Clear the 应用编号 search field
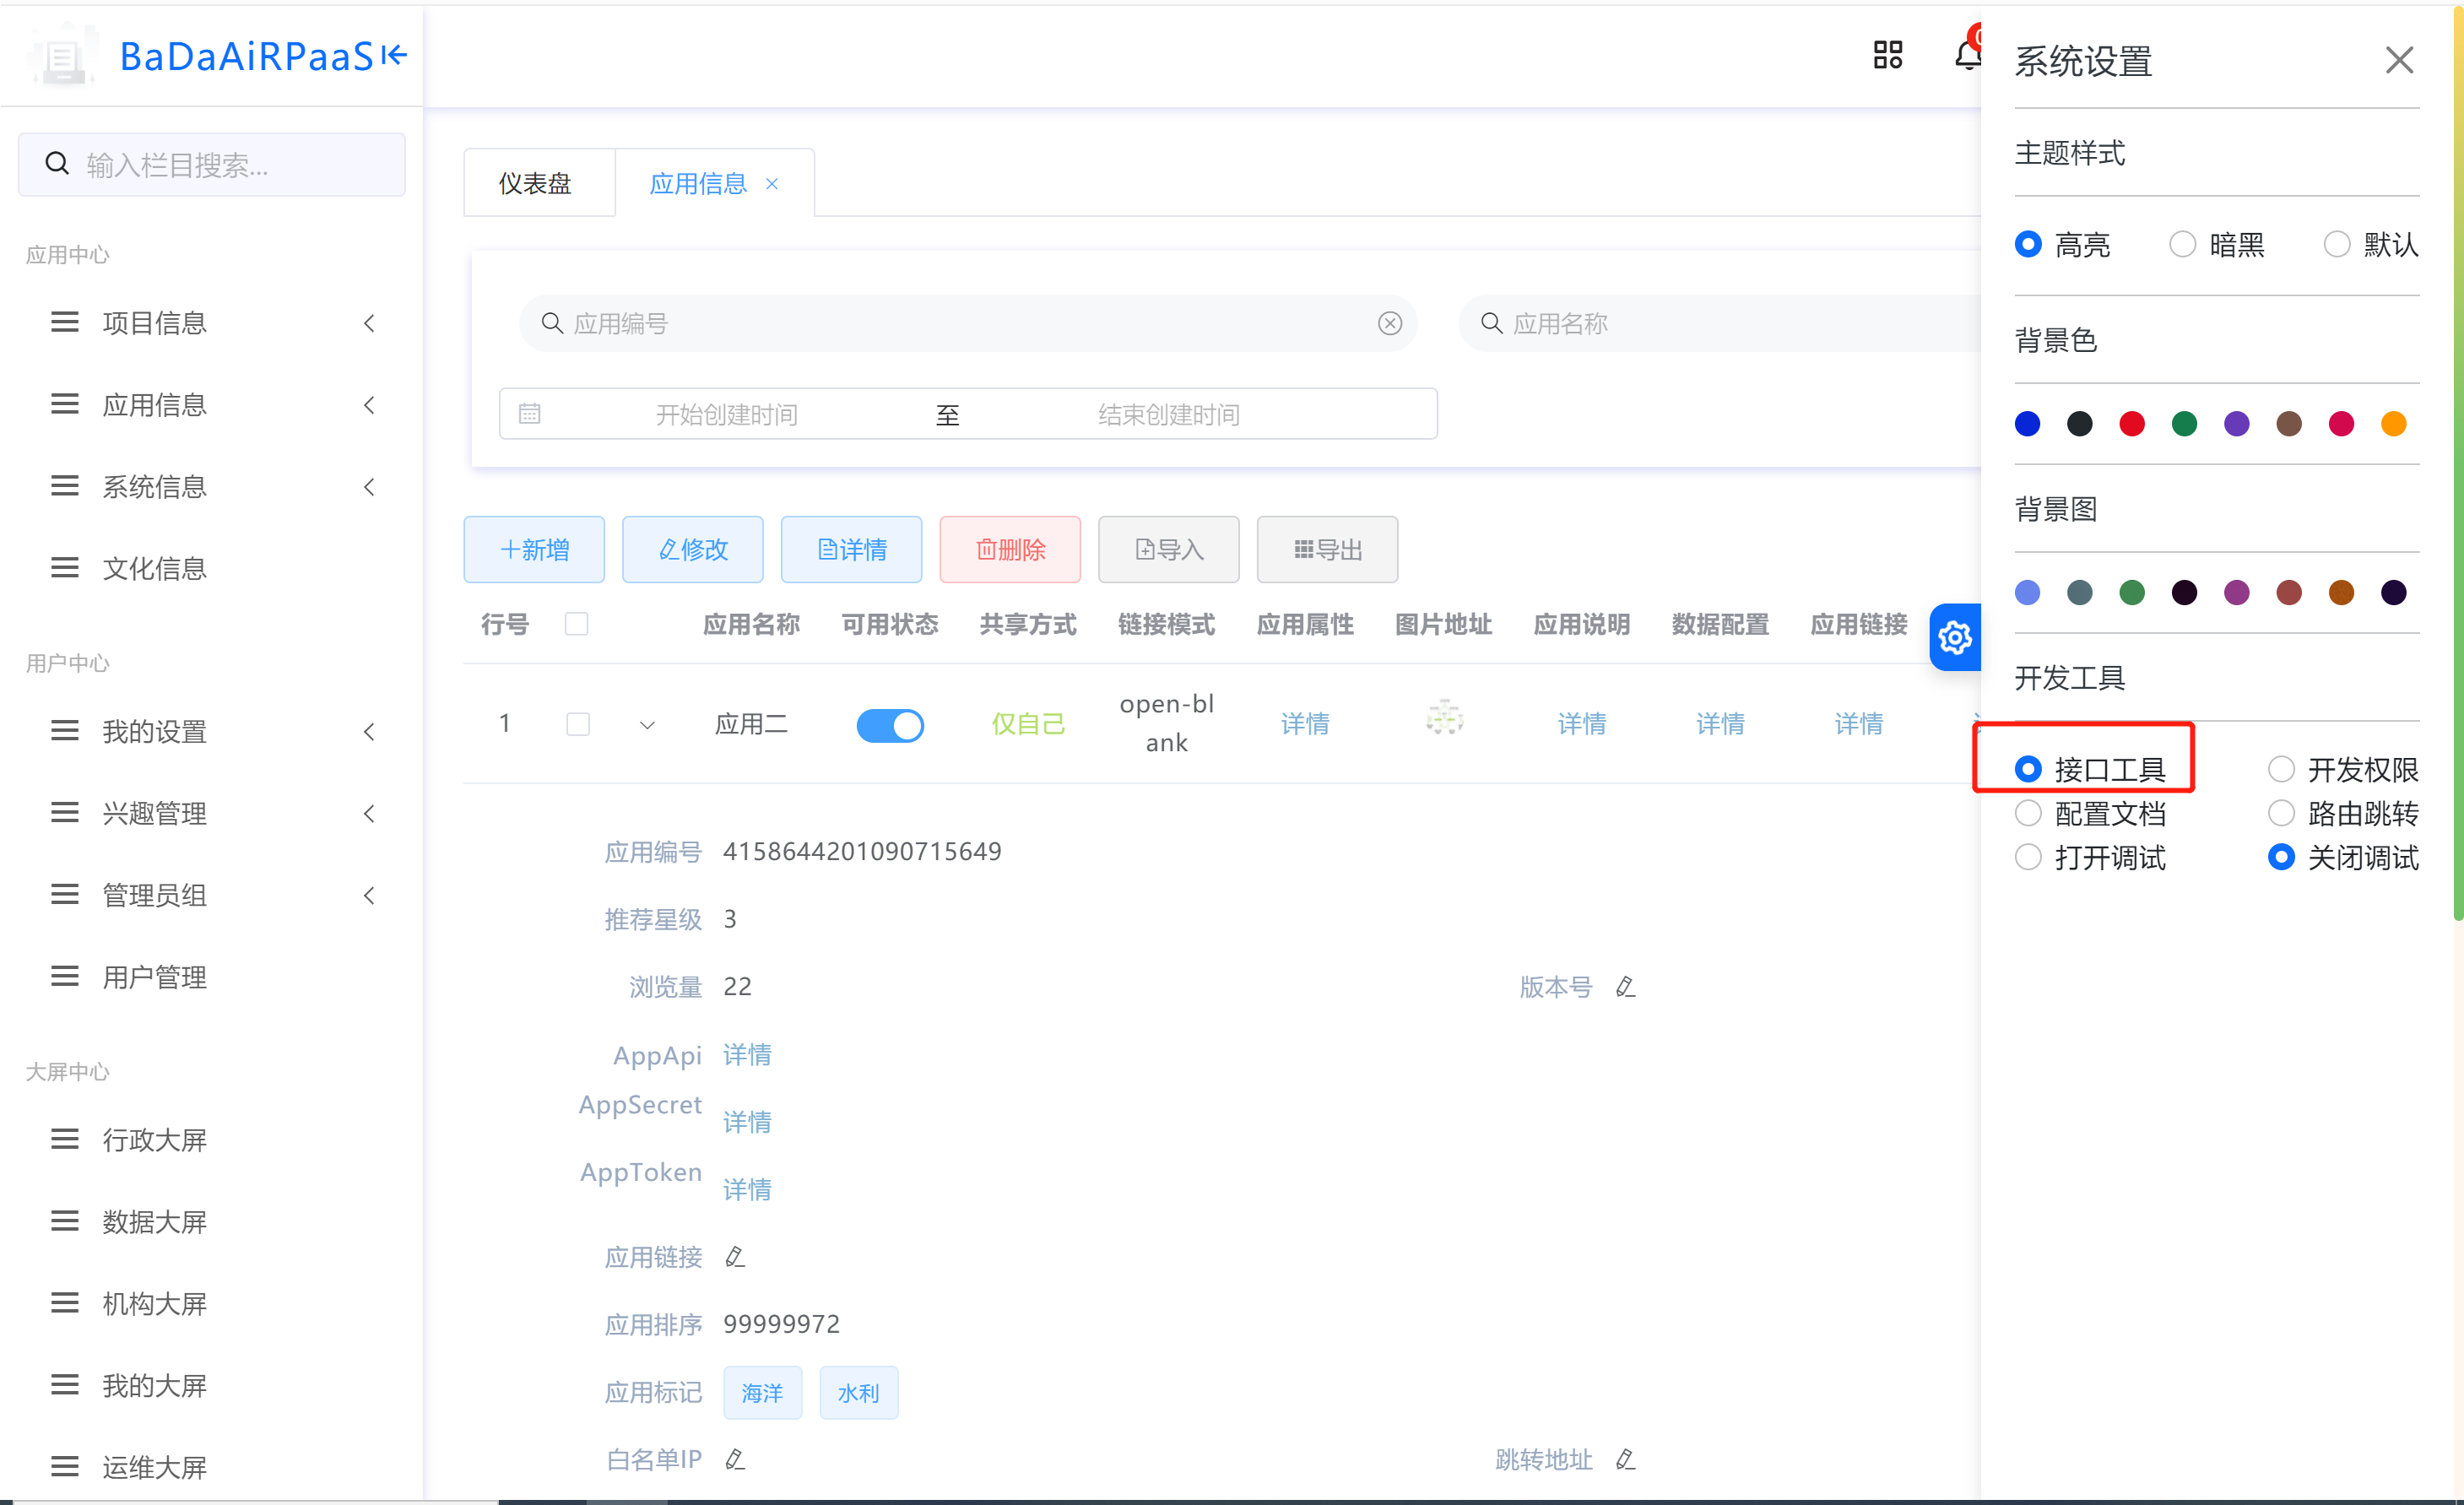The height and width of the screenshot is (1505, 2464). (x=1389, y=323)
